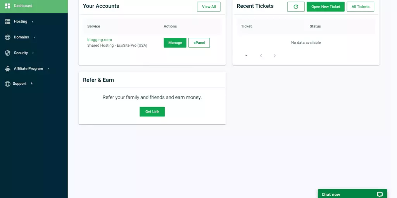Expand the Affiliate Program submenu arrow
This screenshot has width=397, height=198.
(x=48, y=69)
